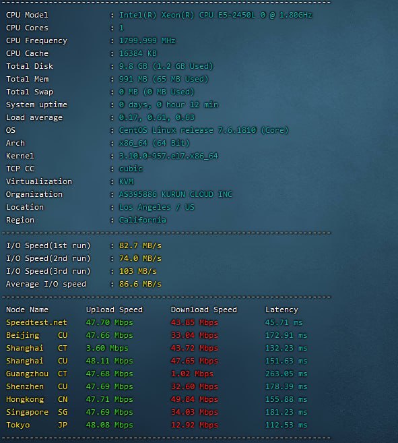Image resolution: width=398 pixels, height=443 pixels.
Task: Select the California region value
Action: (143, 220)
